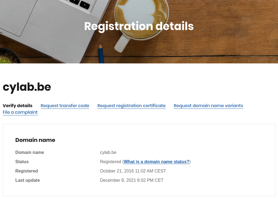Screen dimensions: 278x199
Task: Click the October 21, 2016 registration date
Action: coord(133,171)
